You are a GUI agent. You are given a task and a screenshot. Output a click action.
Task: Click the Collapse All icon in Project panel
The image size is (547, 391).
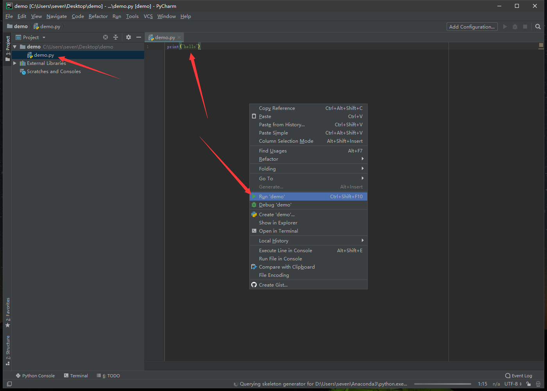pos(116,37)
